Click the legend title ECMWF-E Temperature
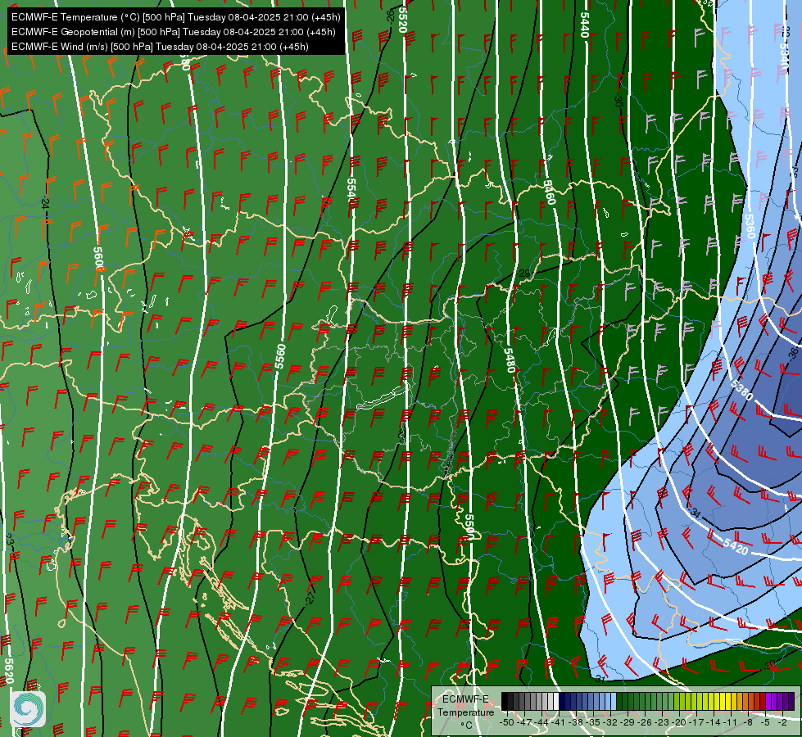802x737 pixels. [465, 705]
